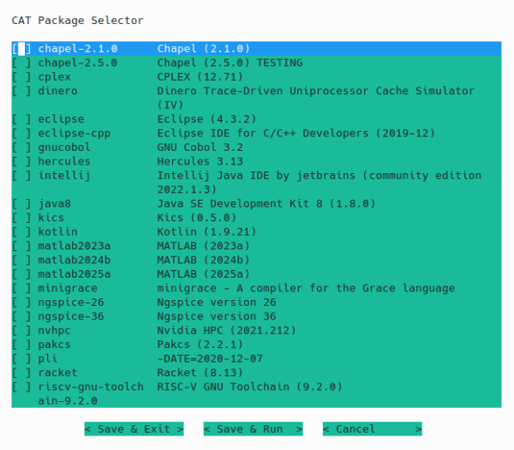Enable the hercules package checkbox
This screenshot has width=514, height=450.
click(x=21, y=161)
